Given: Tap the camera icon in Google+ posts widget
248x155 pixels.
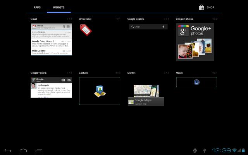Looking at the screenshot, I should (x=63, y=80).
